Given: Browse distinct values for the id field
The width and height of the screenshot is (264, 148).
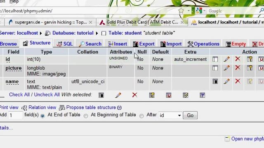Looking at the screenshot, I should tap(215, 59).
